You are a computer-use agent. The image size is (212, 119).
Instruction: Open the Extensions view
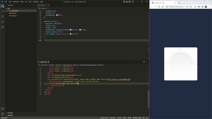3,27
